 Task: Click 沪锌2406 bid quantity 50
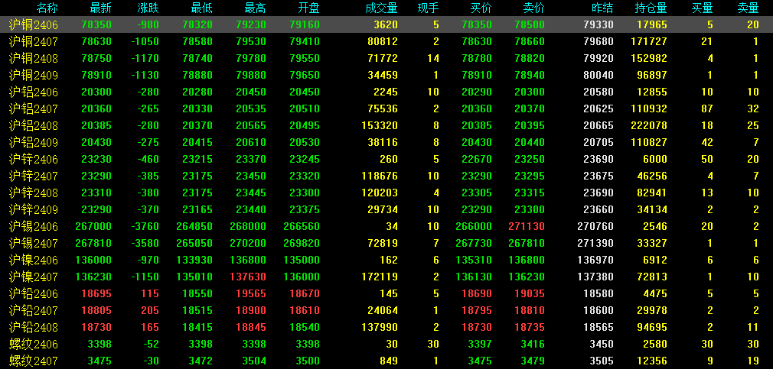(707, 160)
